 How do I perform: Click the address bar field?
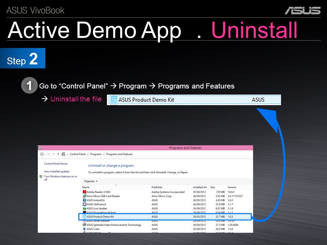(156, 154)
